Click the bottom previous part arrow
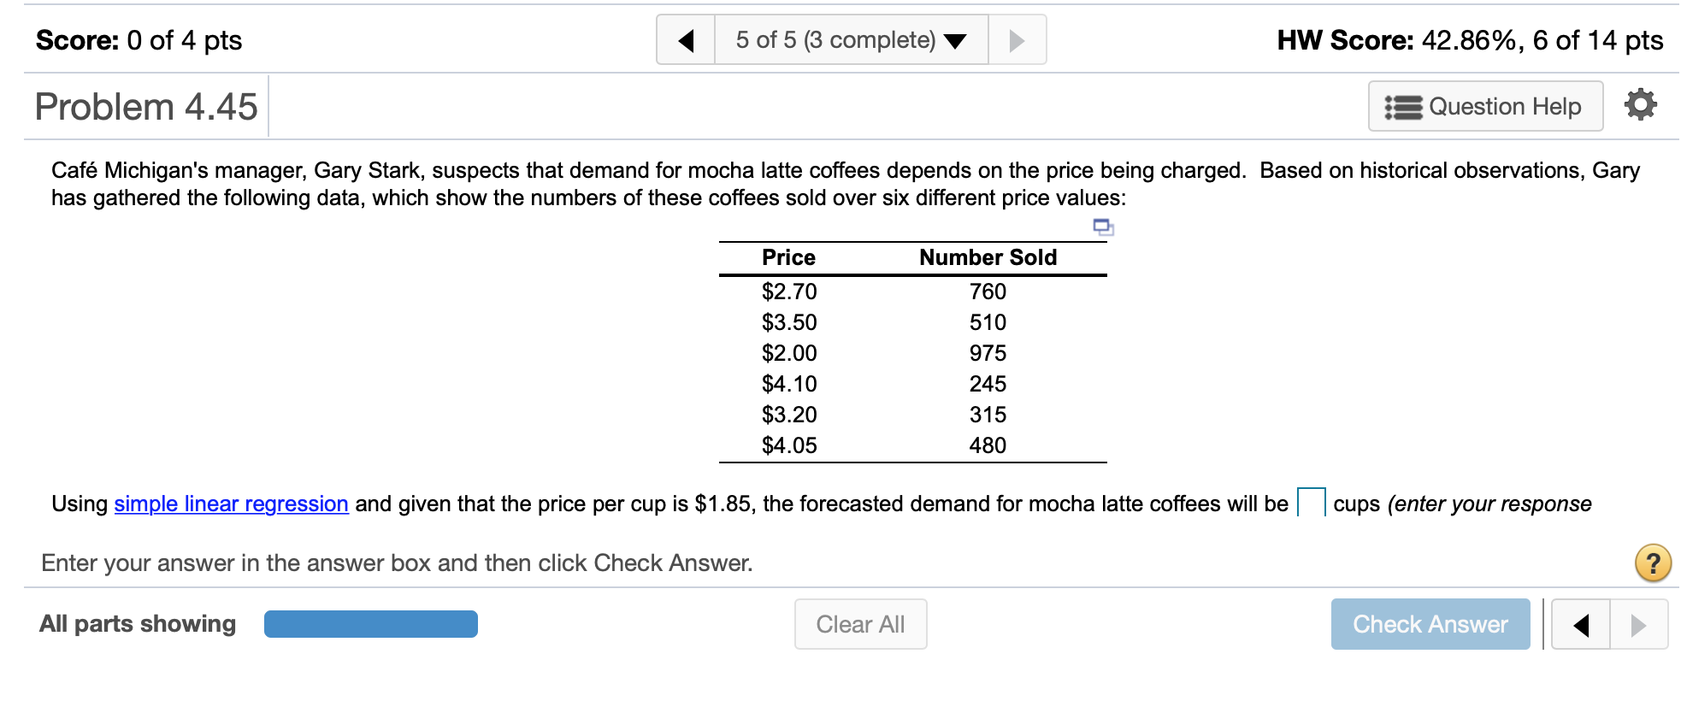The height and width of the screenshot is (701, 1681). [x=1581, y=625]
